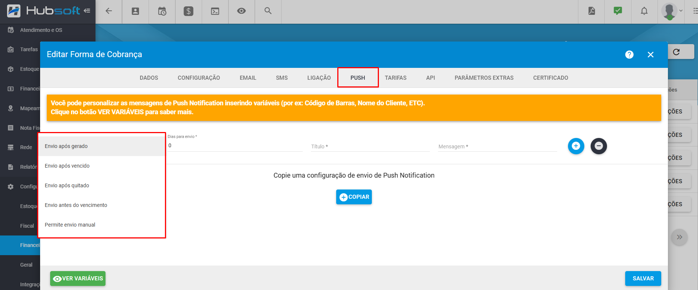This screenshot has height=290, width=698.
Task: Click the Mensagem input field
Action: point(497,146)
